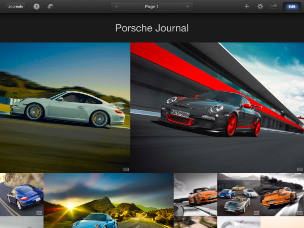The height and width of the screenshot is (228, 304).
Task: Click caption icon on dark blue Porsche photo
Action: [39, 213]
